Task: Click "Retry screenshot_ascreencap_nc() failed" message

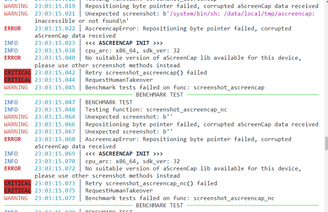Action: coord(151,183)
